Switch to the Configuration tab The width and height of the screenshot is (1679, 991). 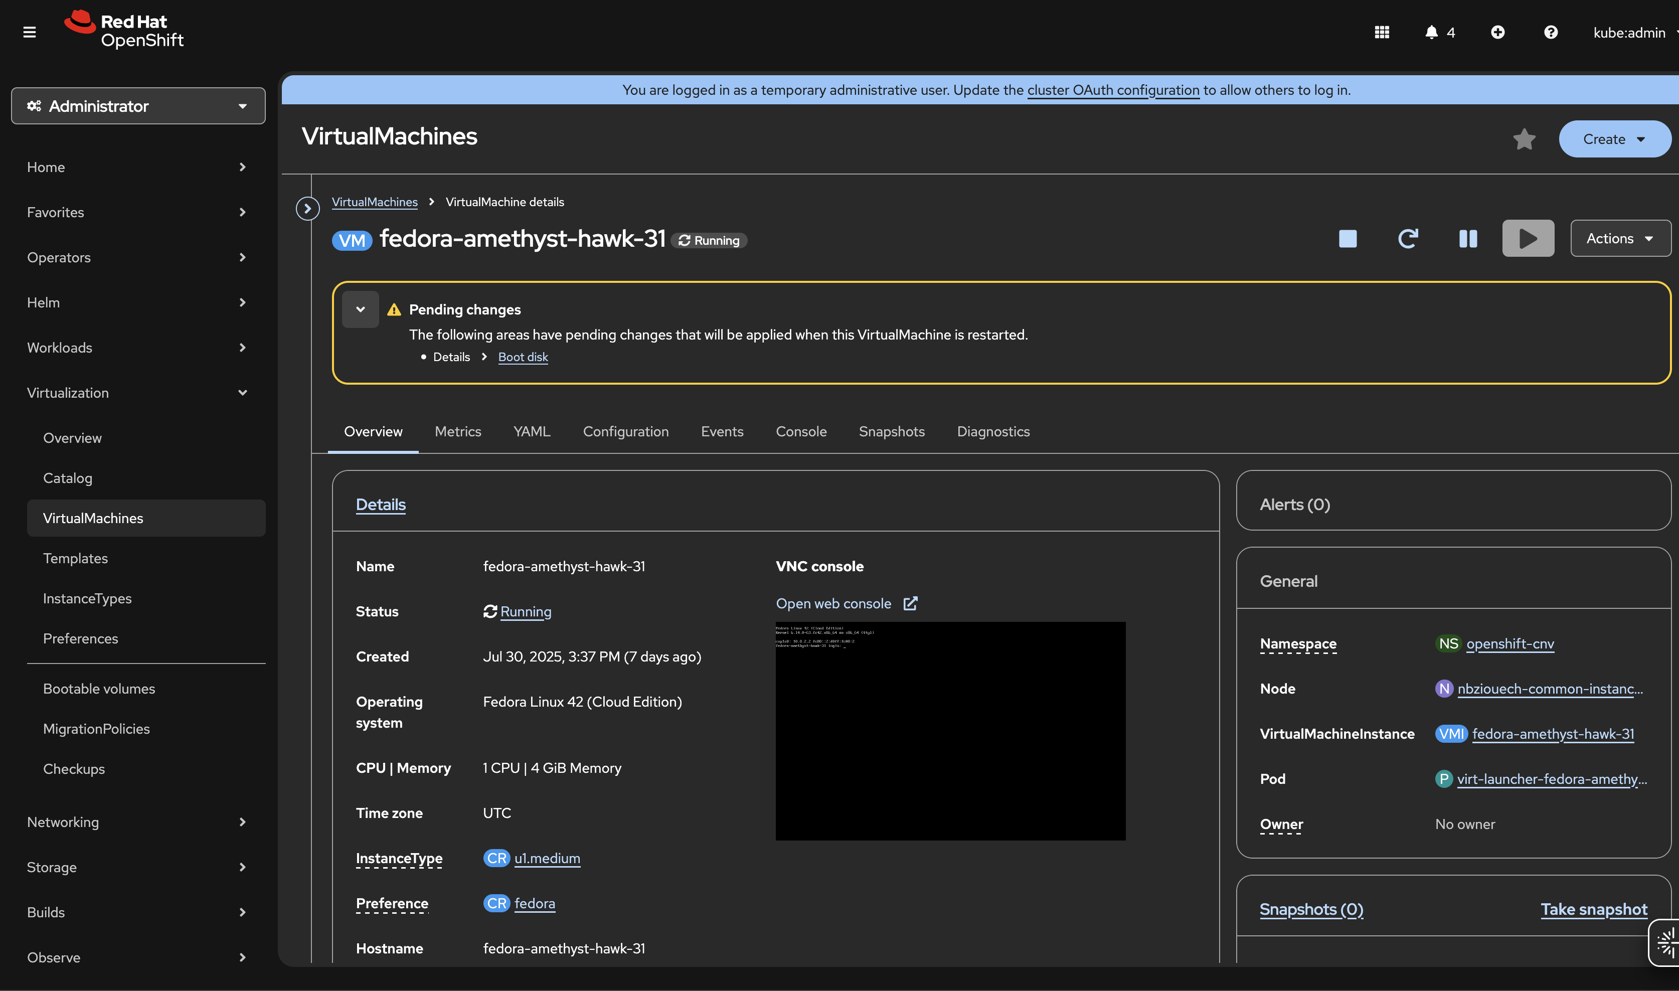[x=625, y=431]
